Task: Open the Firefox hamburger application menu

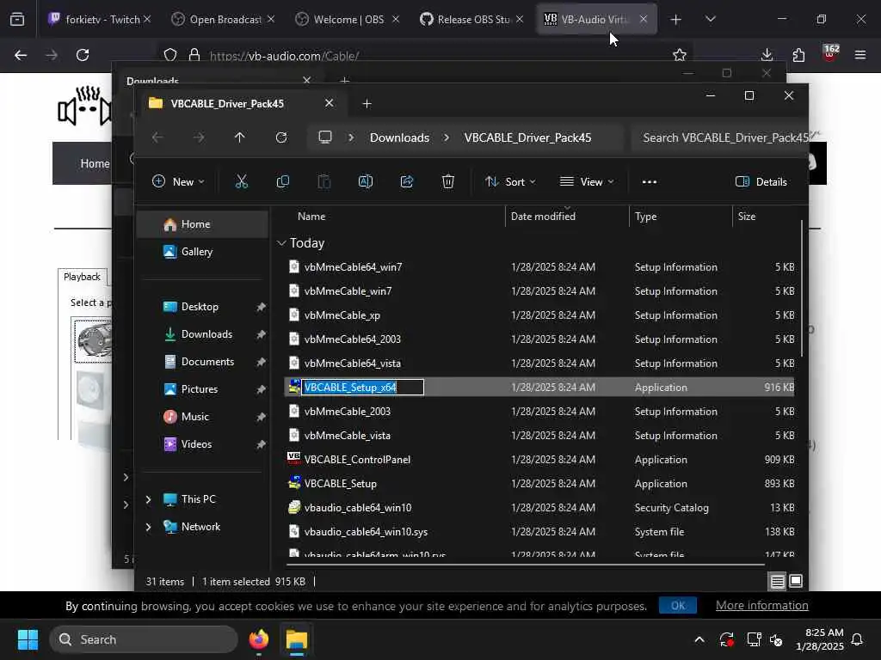Action: (x=859, y=55)
